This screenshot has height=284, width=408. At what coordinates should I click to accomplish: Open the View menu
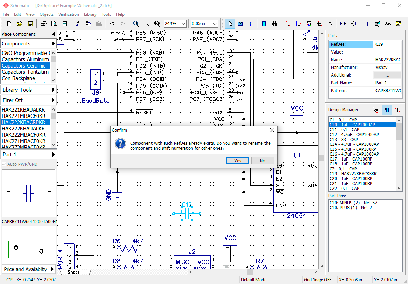tap(30, 14)
